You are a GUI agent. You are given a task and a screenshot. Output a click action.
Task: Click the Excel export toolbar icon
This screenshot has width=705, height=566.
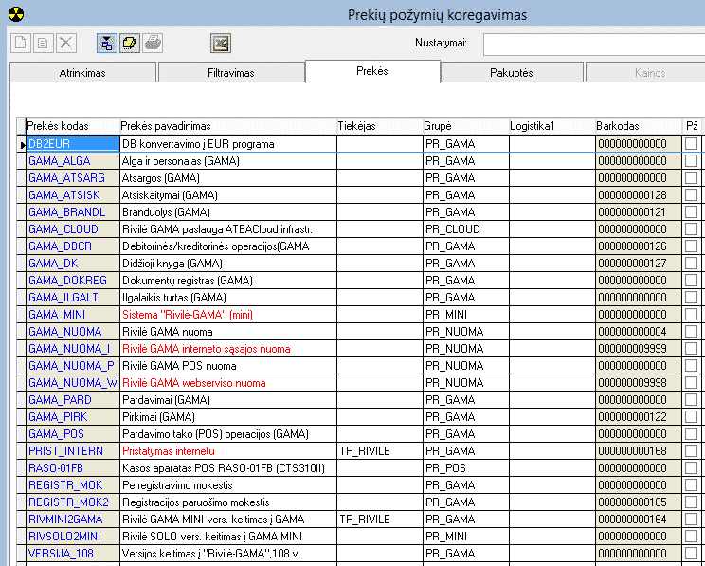pyautogui.click(x=221, y=43)
